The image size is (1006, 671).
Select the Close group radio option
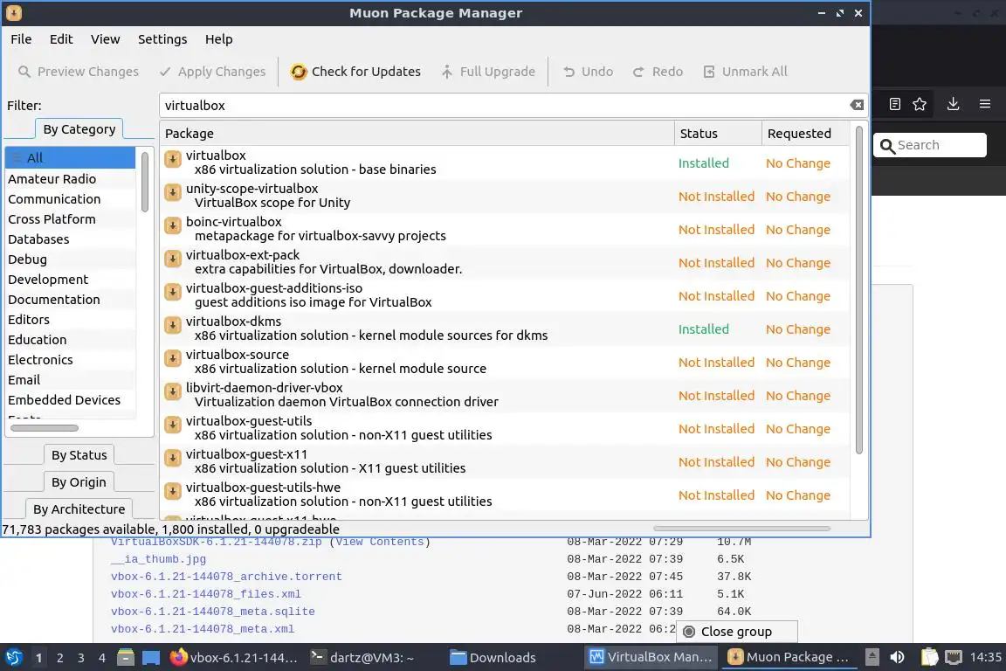(x=689, y=632)
